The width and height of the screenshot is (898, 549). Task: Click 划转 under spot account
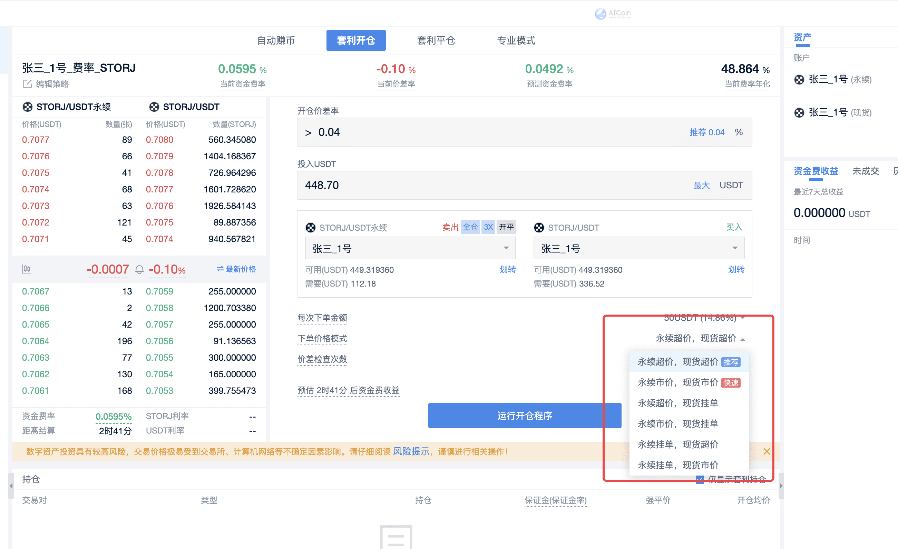(x=736, y=270)
